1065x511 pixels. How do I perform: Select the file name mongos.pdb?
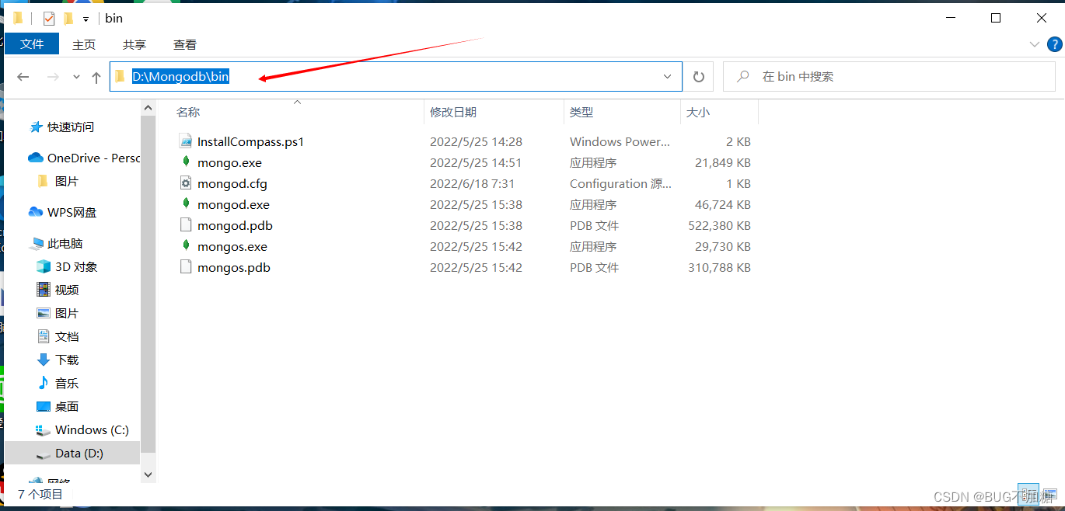pos(234,267)
